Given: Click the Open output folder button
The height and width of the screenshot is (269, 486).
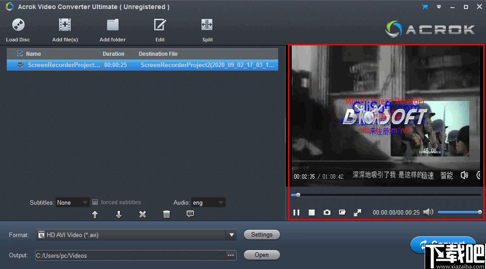Looking at the screenshot, I should tap(262, 255).
